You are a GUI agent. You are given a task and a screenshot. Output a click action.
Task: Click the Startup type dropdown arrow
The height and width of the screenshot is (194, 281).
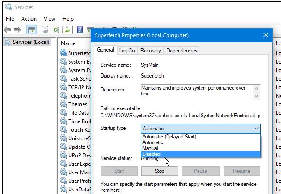(x=257, y=129)
